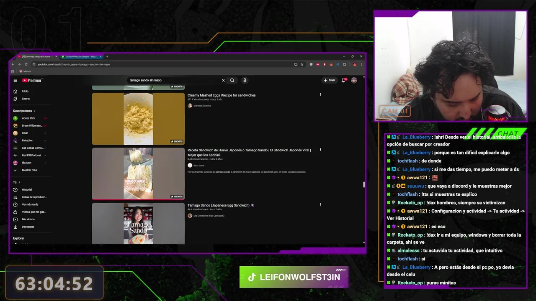Switch to the LeifonWolfst3in Stream tab
This screenshot has height=301, width=536.
[x=81, y=56]
